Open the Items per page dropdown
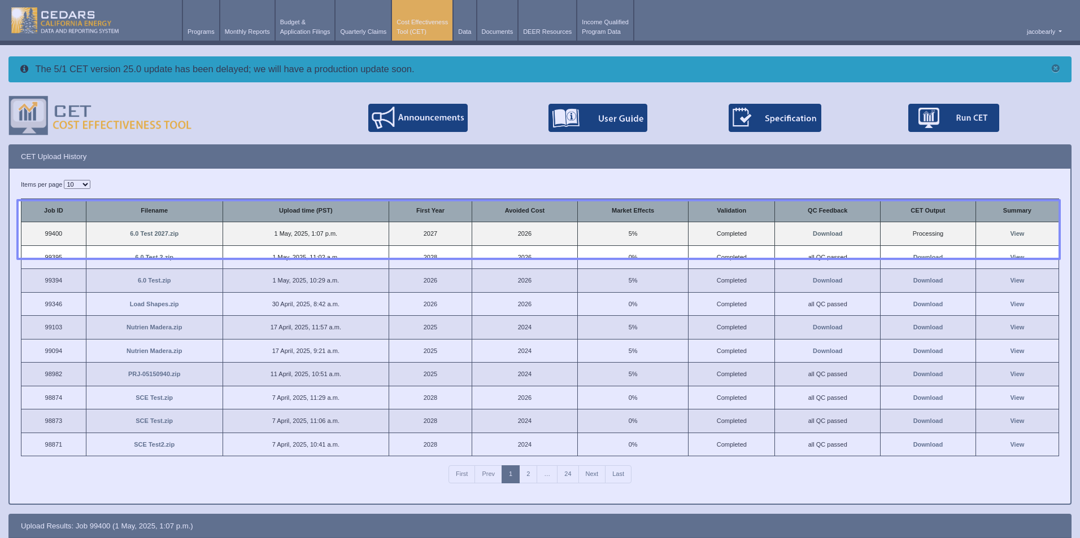 [x=77, y=184]
